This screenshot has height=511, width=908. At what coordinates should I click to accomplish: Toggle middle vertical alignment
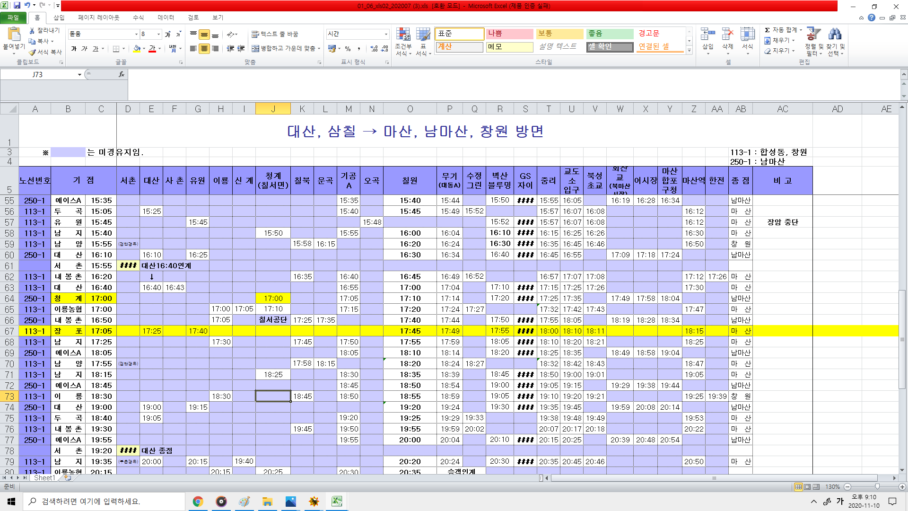pos(204,35)
